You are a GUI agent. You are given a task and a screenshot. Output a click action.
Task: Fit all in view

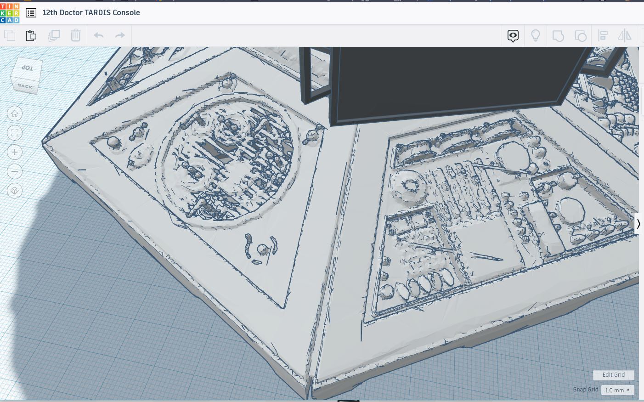coord(15,133)
